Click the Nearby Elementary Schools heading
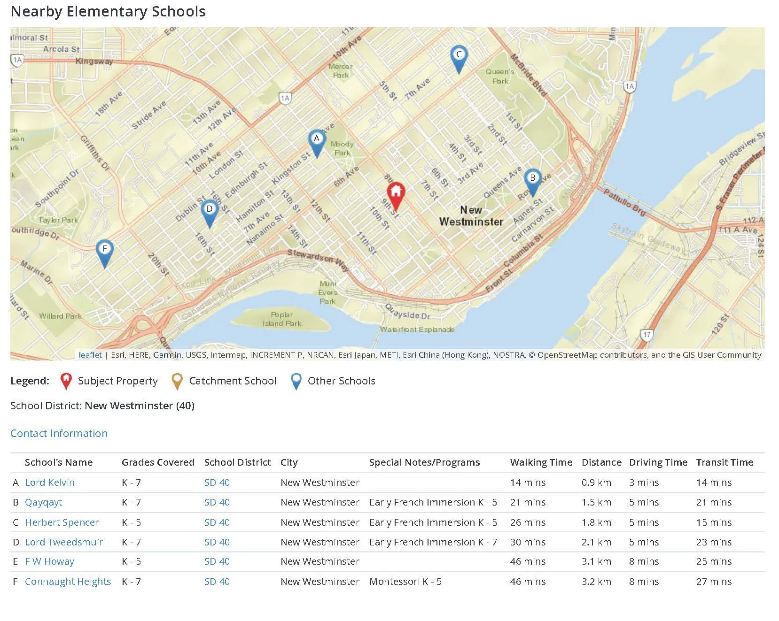The width and height of the screenshot is (779, 621). click(108, 11)
